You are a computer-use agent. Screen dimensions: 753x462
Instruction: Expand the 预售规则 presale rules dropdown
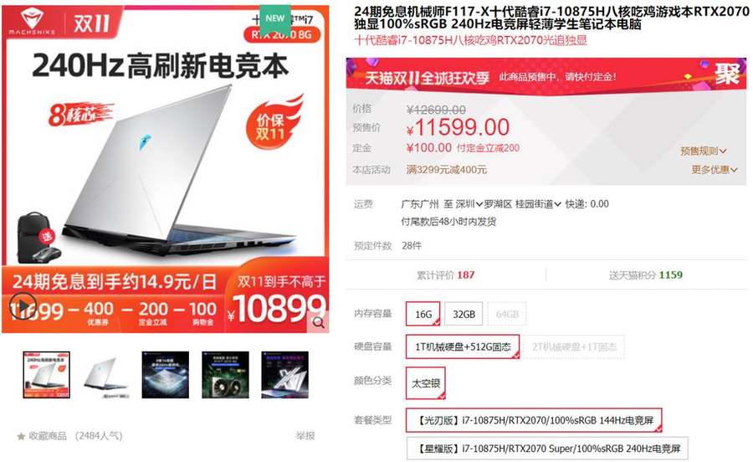(703, 151)
